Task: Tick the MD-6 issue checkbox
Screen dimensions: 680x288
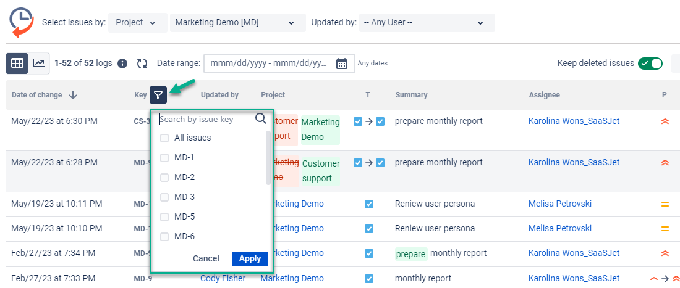Action: click(x=164, y=236)
